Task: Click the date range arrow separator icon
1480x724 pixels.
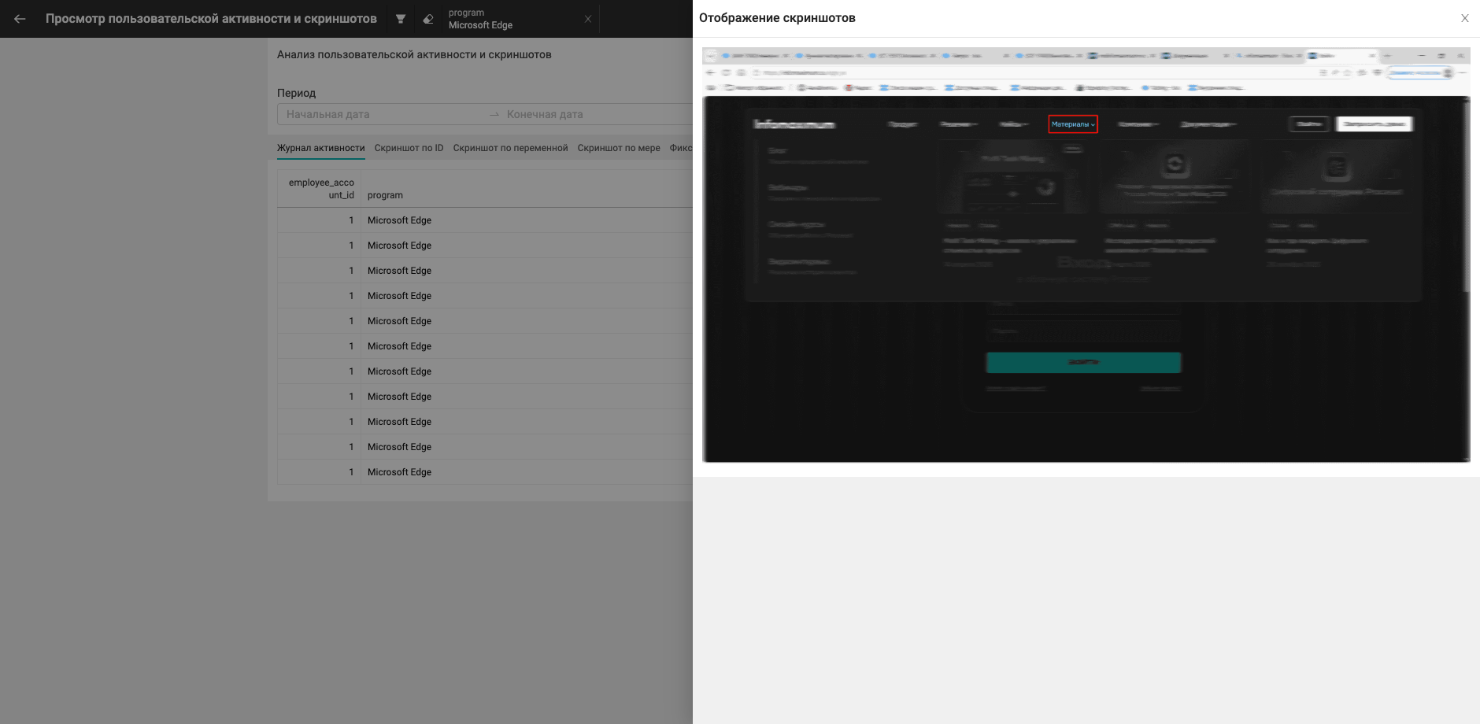Action: tap(494, 115)
